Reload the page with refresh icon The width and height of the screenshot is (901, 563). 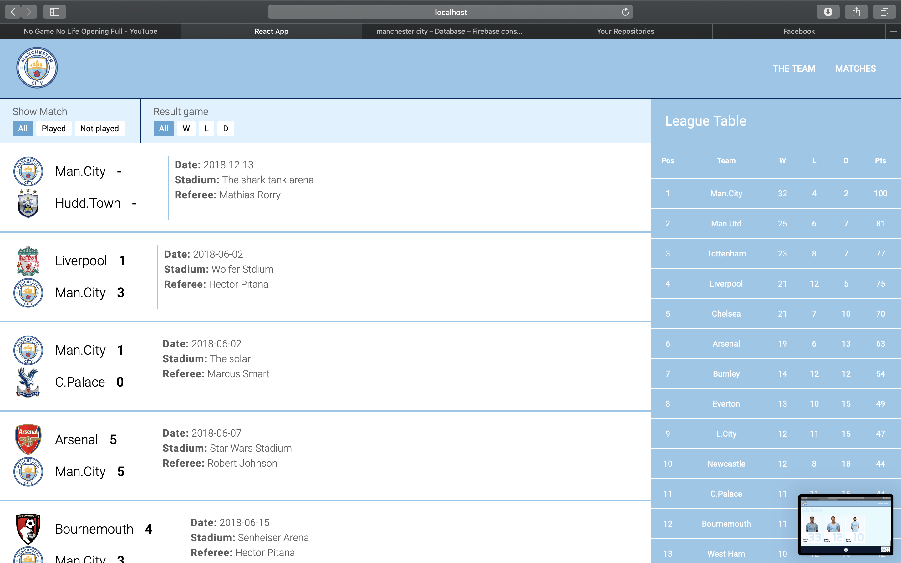pos(625,12)
